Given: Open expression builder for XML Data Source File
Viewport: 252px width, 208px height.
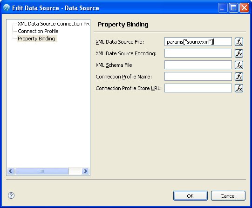Looking at the screenshot, I should coord(239,42).
